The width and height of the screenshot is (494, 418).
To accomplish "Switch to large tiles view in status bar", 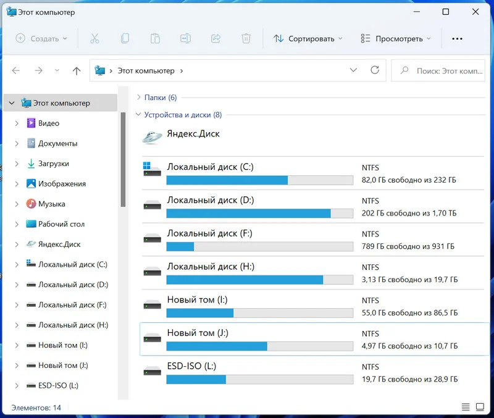I will point(480,407).
